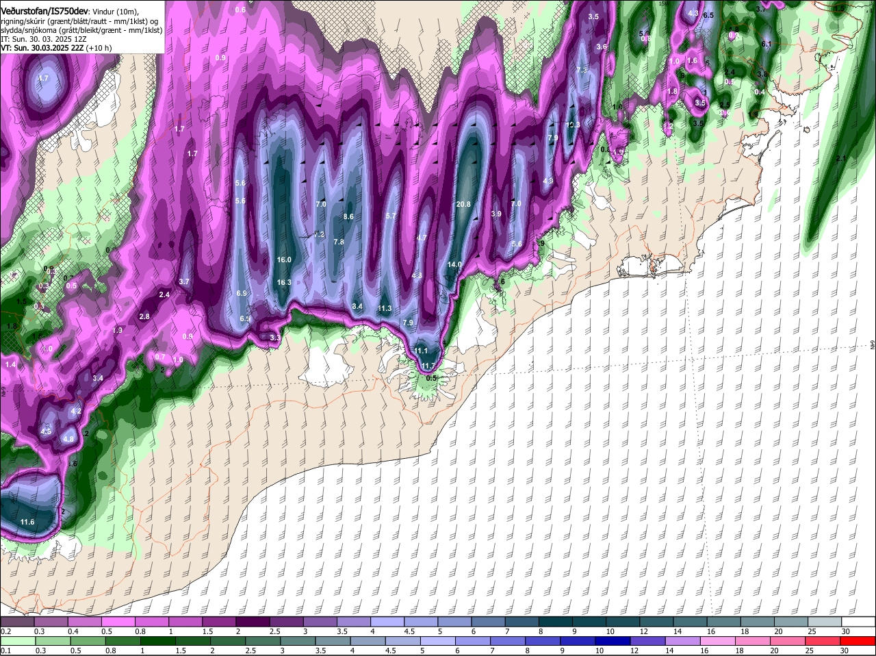Click the 'IT: Sun. 30. 03. 2025 12Z' line

(44, 39)
